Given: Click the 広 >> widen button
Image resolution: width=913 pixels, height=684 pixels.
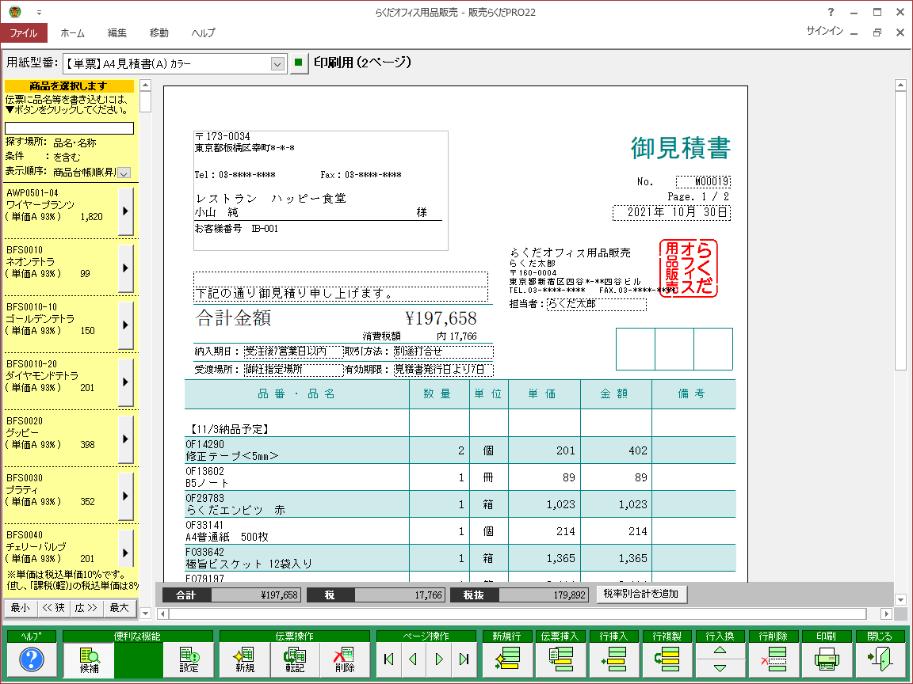Looking at the screenshot, I should click(86, 608).
